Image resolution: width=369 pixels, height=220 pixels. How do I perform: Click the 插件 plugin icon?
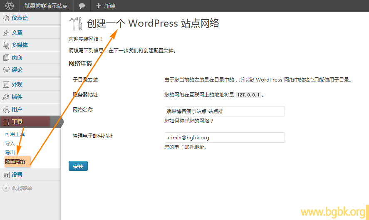tap(6, 97)
